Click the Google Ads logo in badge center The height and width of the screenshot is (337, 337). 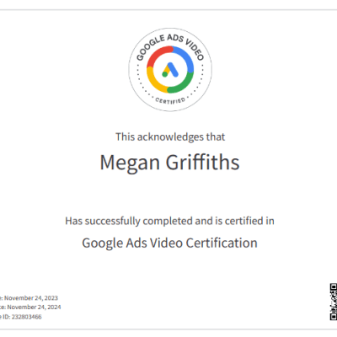click(x=170, y=70)
